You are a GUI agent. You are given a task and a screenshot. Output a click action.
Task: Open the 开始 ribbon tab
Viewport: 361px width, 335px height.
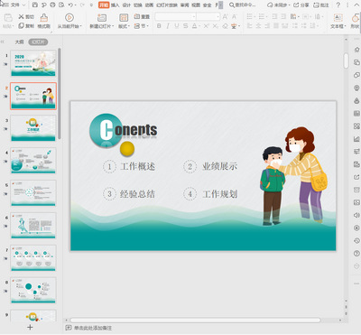tap(104, 5)
